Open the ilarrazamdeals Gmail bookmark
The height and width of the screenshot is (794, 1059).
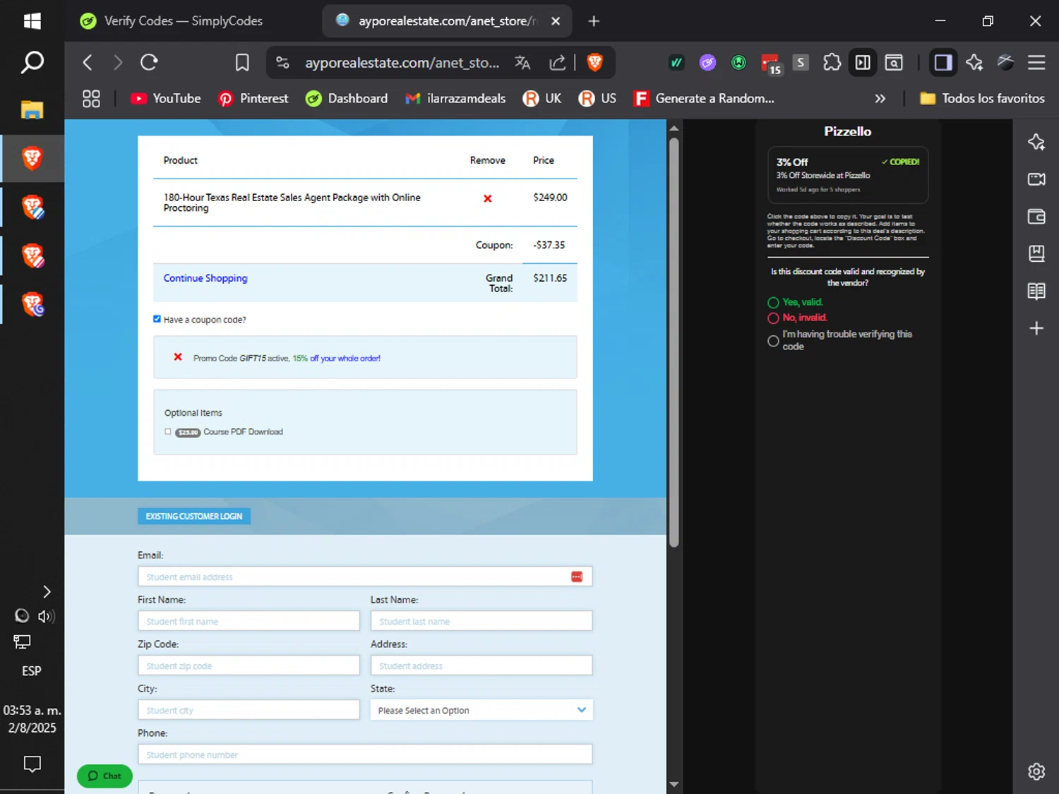(455, 99)
